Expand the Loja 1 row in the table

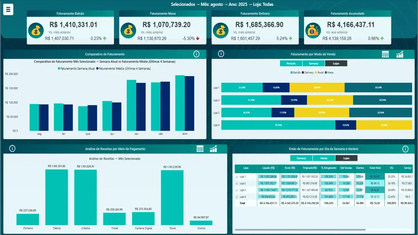tap(237, 177)
